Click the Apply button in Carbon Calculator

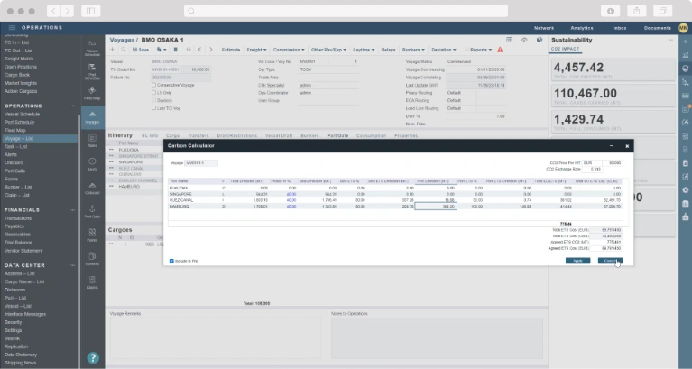(x=577, y=260)
